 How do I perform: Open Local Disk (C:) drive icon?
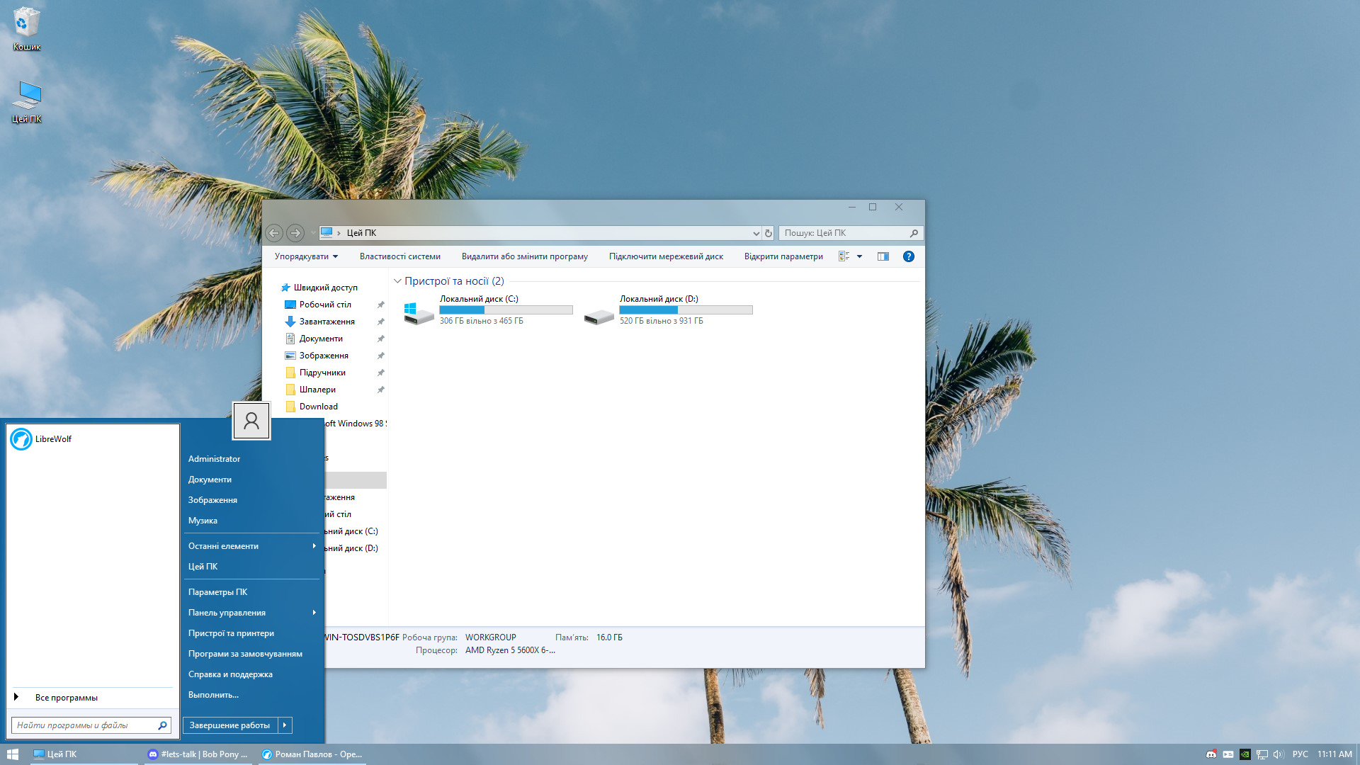[x=418, y=312]
